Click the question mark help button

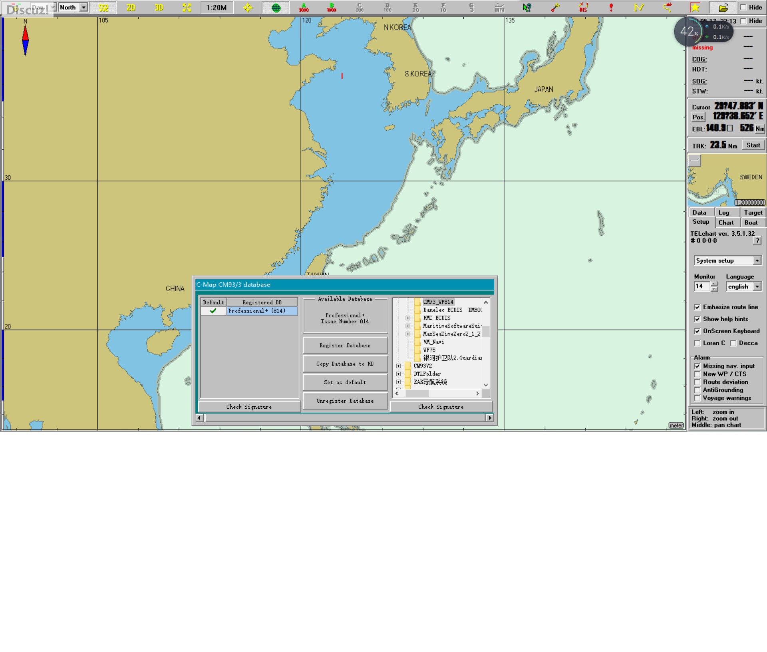click(x=757, y=241)
